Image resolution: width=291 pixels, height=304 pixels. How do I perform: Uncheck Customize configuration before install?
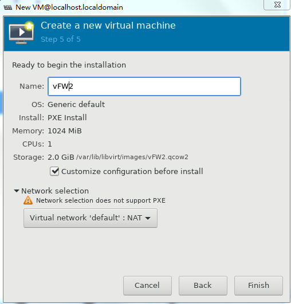tap(54, 171)
